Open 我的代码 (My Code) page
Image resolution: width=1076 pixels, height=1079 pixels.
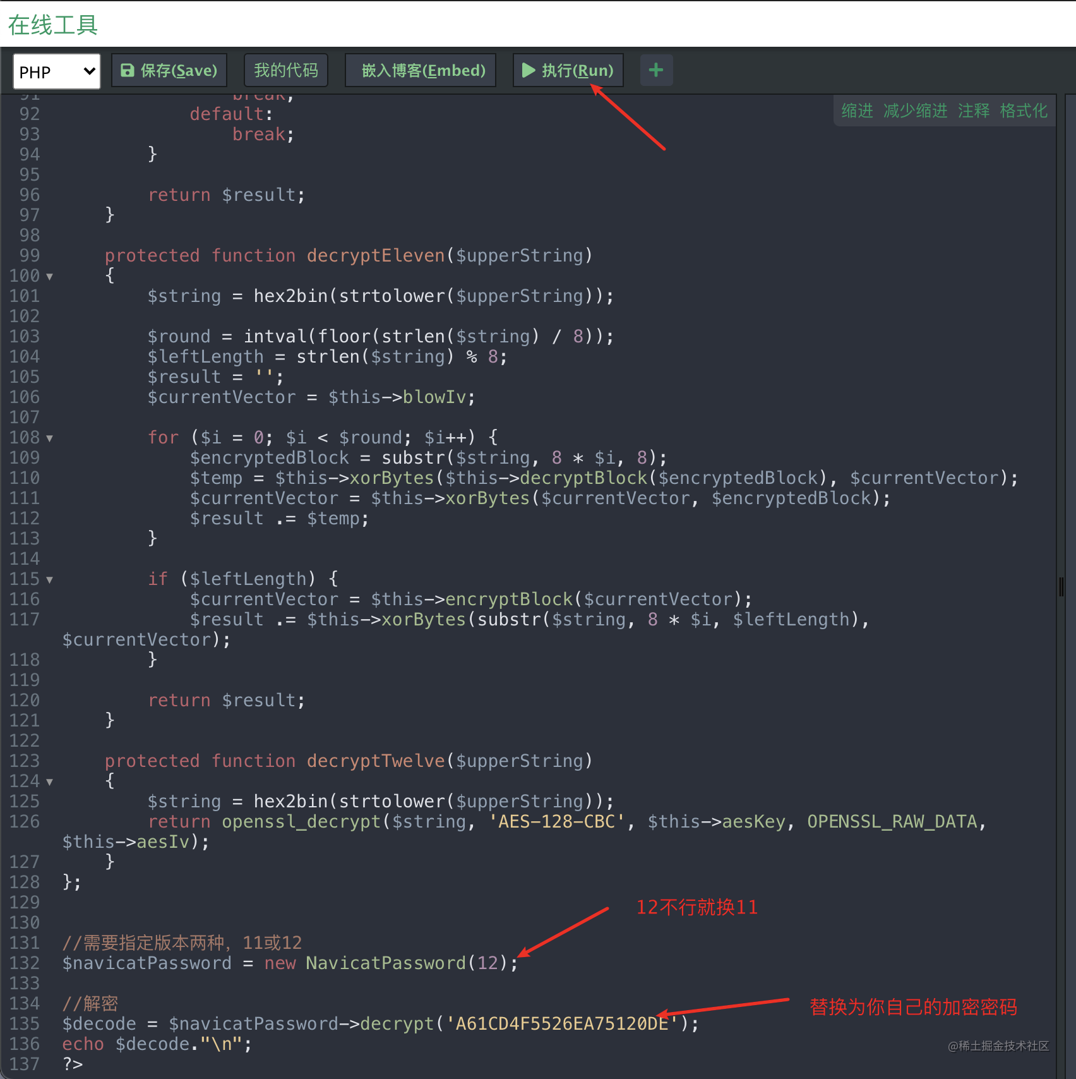click(x=286, y=70)
